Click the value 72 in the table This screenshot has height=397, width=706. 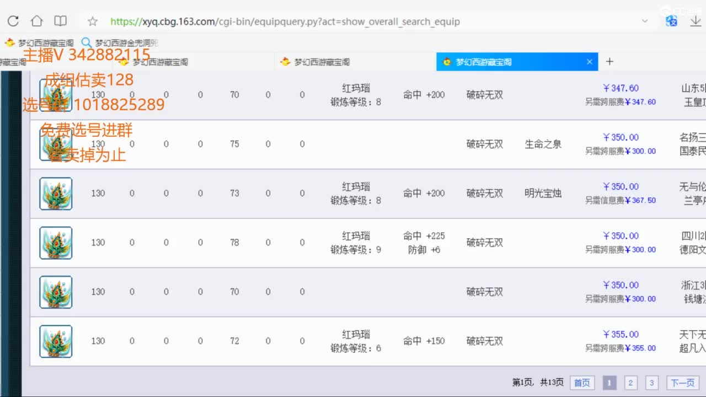pos(234,341)
